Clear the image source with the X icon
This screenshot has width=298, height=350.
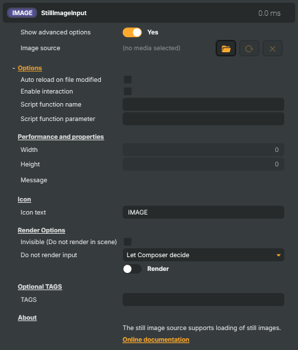tap(273, 48)
